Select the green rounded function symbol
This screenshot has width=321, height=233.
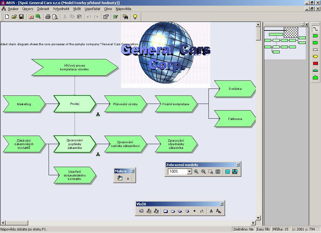coord(315,43)
